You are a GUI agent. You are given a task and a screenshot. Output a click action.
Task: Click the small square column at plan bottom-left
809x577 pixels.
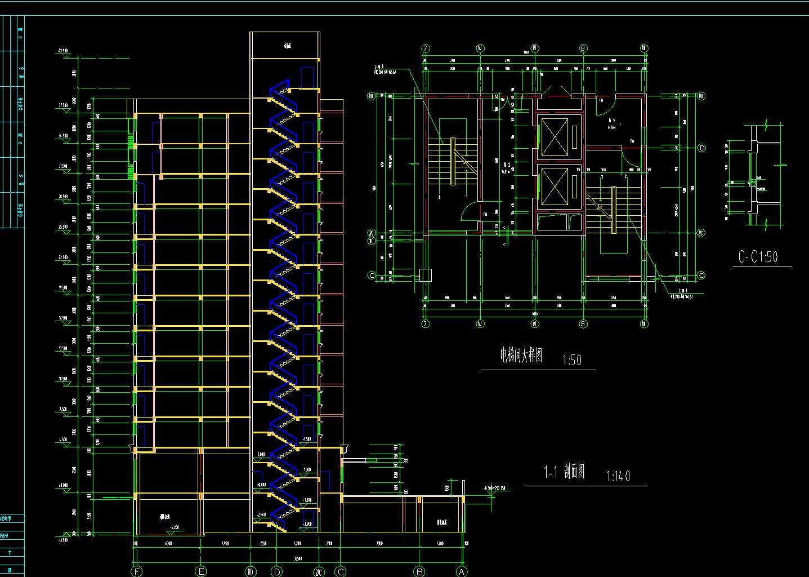[426, 276]
